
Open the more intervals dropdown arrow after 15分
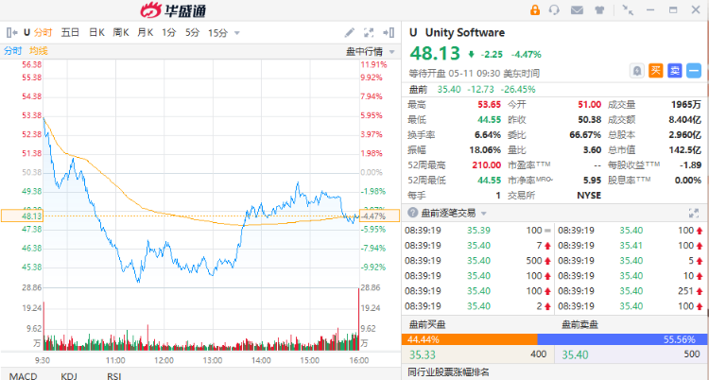coord(236,33)
